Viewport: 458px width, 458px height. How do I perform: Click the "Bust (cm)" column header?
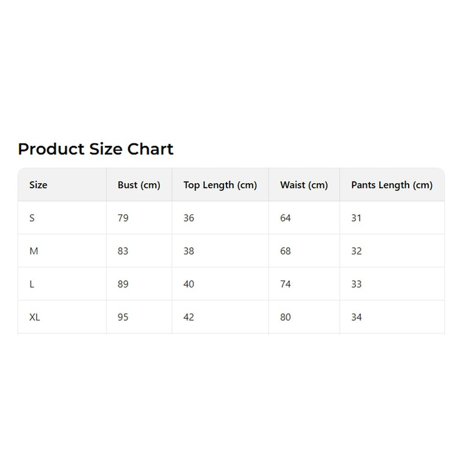click(139, 185)
